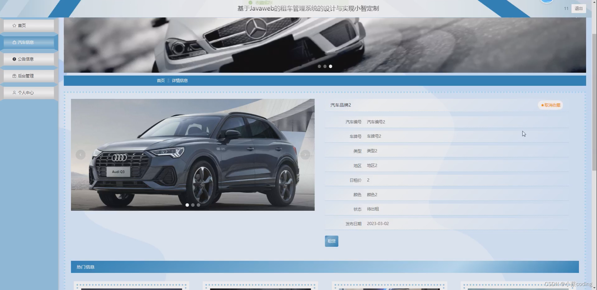Select third dot of car image carousel

198,205
